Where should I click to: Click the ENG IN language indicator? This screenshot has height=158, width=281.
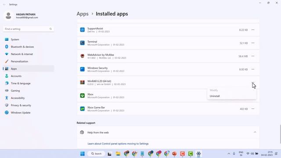pyautogui.click(x=241, y=154)
